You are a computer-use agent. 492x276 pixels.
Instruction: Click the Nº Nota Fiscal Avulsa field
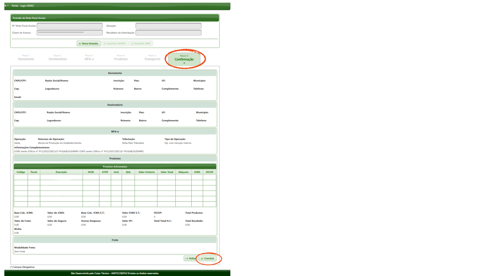click(69, 26)
